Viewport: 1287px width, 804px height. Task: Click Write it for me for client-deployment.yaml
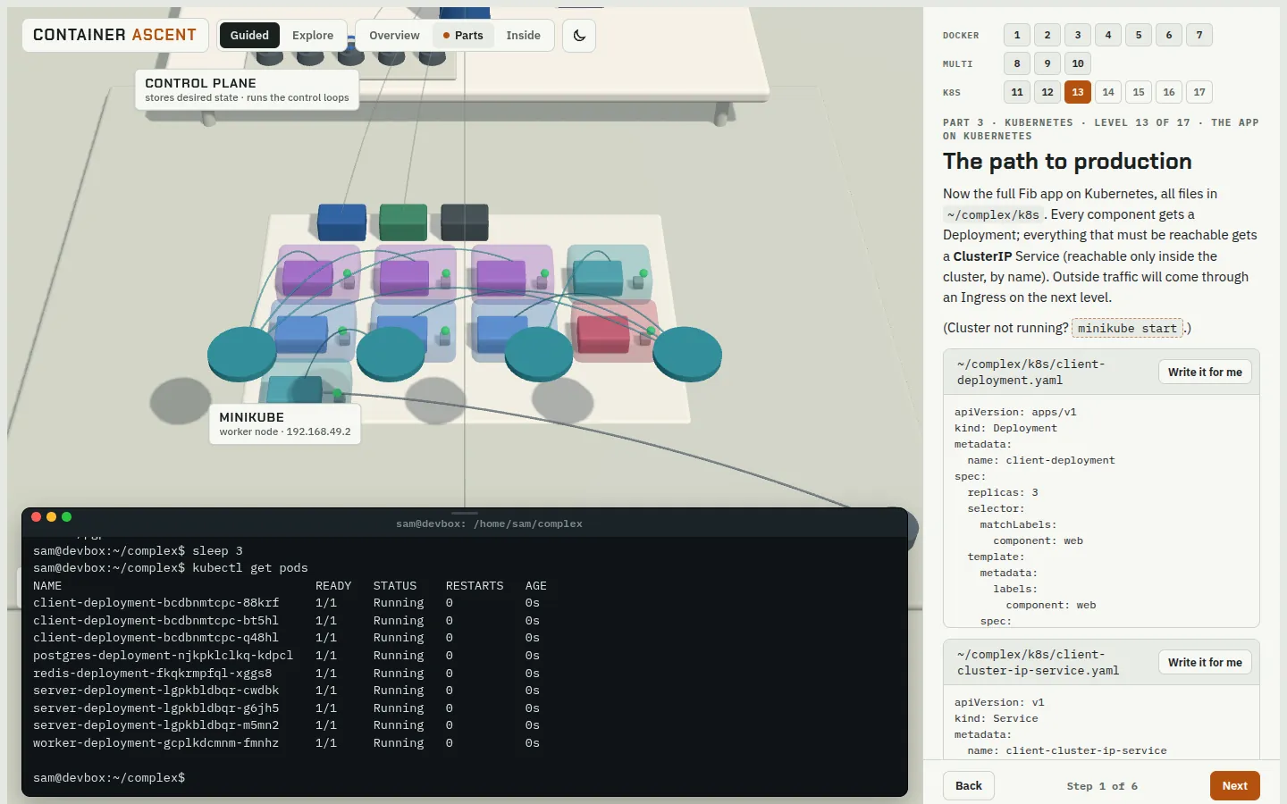1205,372
